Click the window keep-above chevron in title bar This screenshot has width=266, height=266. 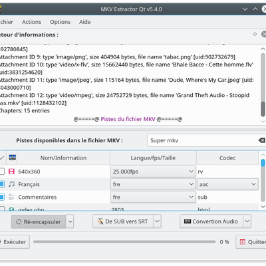(x=255, y=9)
